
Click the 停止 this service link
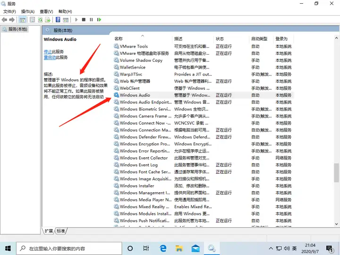pos(48,51)
